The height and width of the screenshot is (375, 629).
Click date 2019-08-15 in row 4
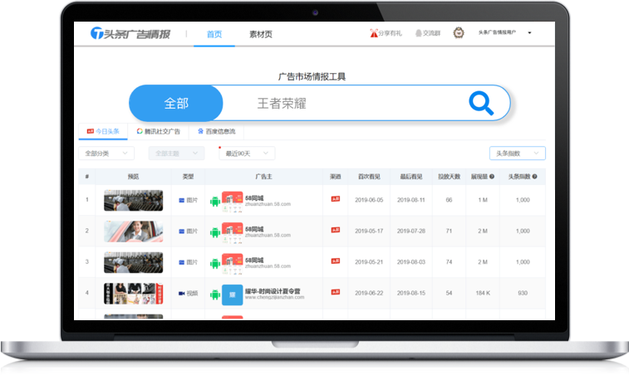[411, 293]
